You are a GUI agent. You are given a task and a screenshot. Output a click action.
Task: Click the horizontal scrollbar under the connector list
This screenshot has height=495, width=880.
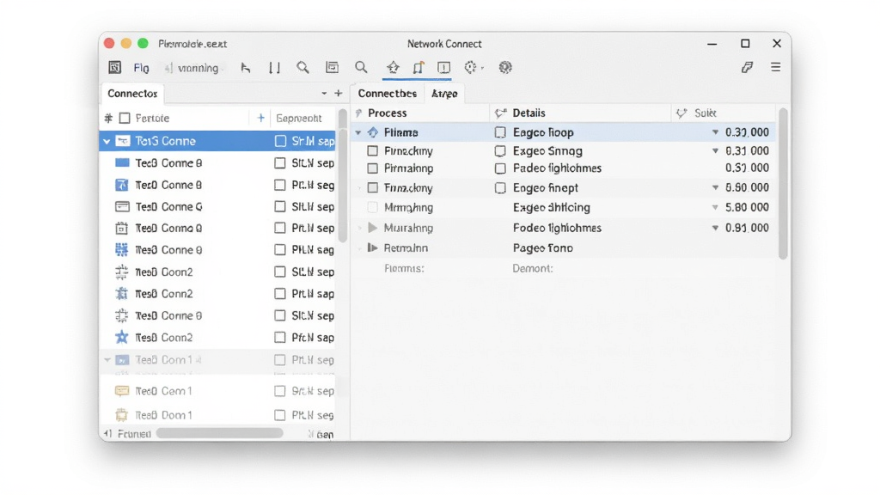click(219, 433)
